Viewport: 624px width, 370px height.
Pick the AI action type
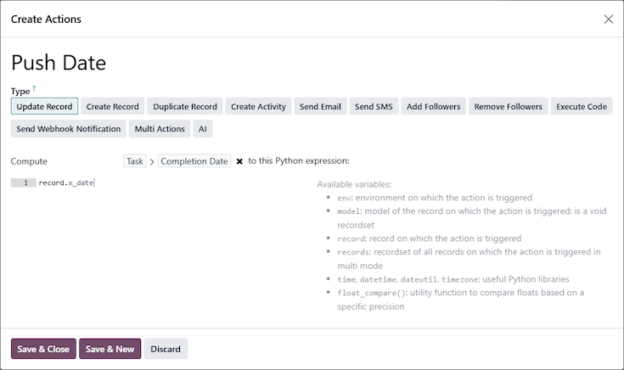[201, 129]
